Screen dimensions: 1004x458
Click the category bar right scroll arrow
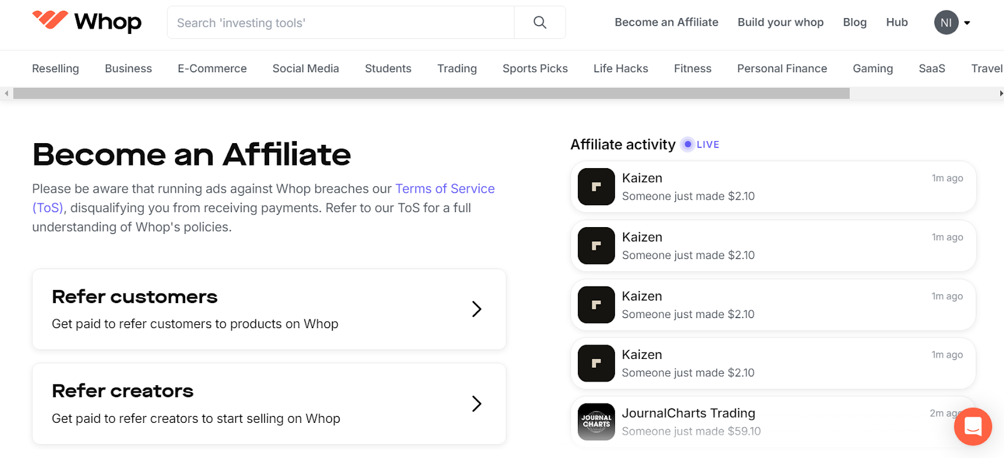[1001, 93]
